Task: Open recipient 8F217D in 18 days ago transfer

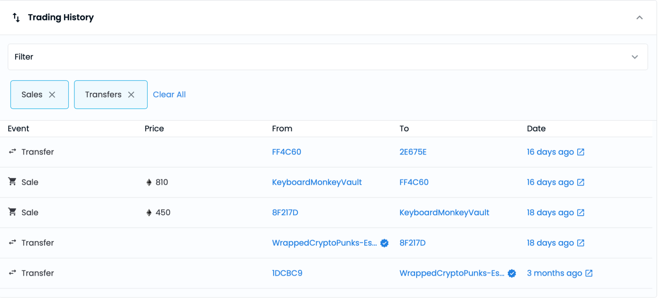Action: tap(412, 243)
